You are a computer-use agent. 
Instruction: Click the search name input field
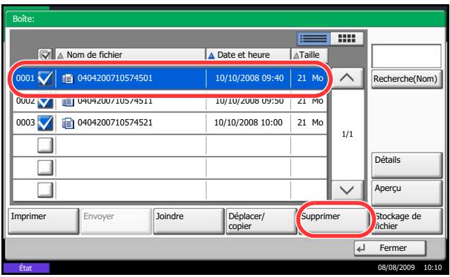click(x=406, y=56)
